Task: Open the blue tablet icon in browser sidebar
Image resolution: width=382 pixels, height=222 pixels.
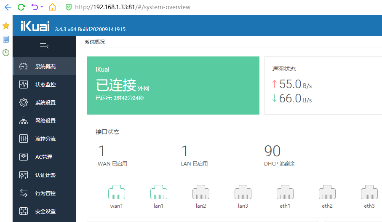Action: click(x=6, y=39)
